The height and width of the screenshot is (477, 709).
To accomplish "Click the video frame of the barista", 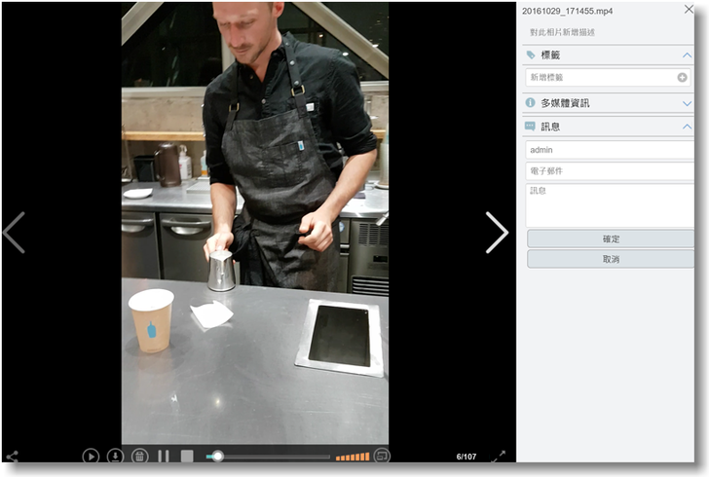I will [255, 223].
